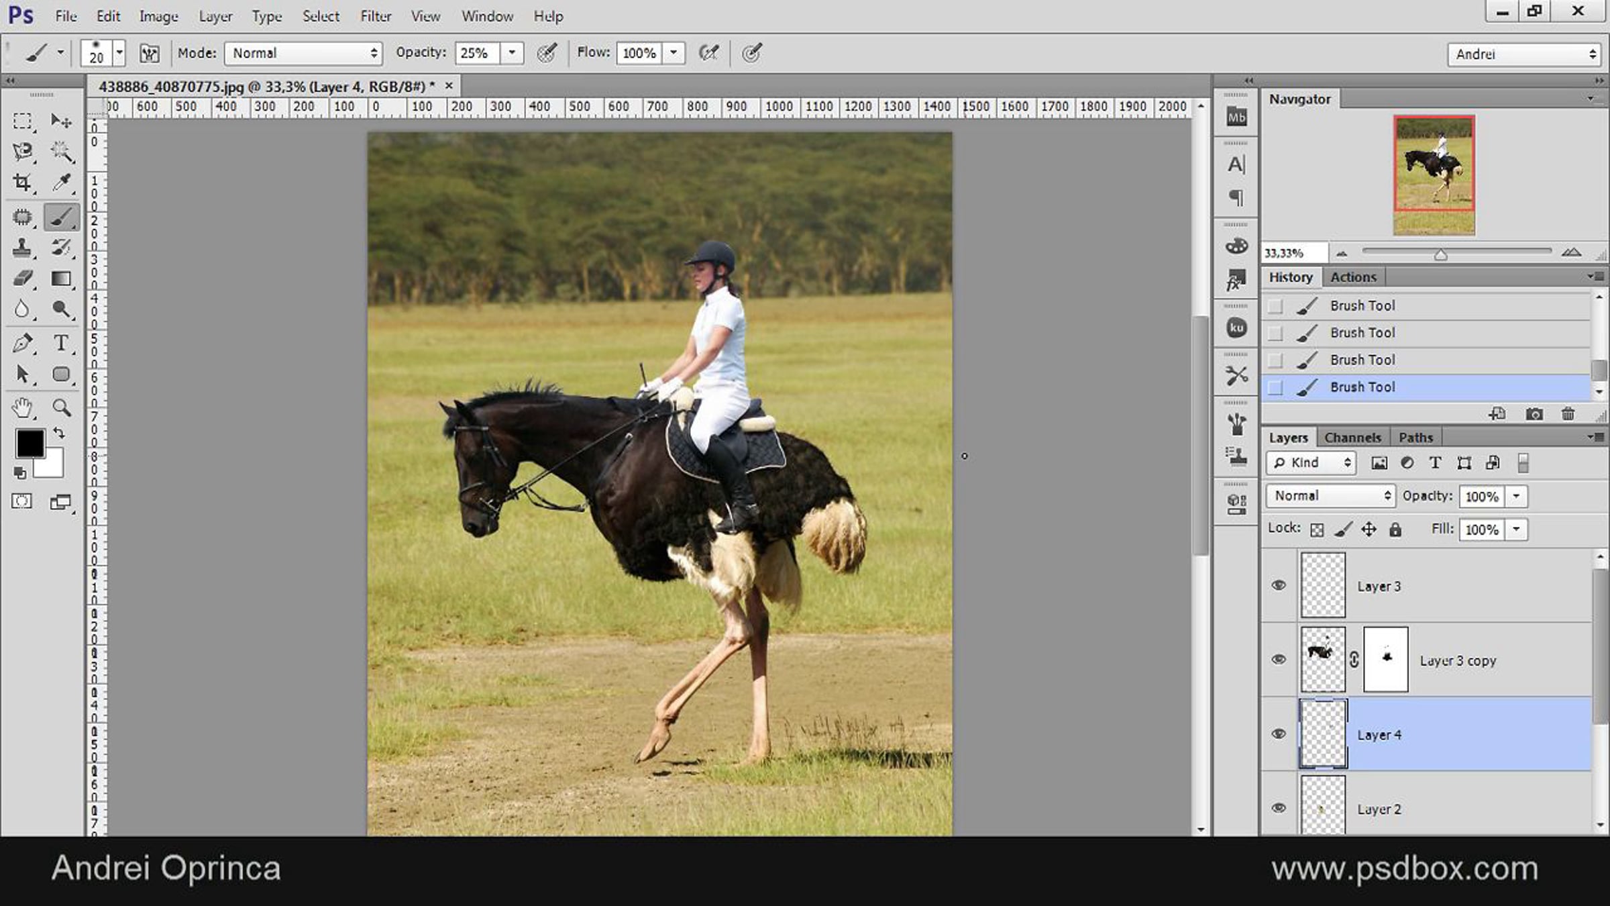Pick the Horizontal Type tool

(61, 343)
